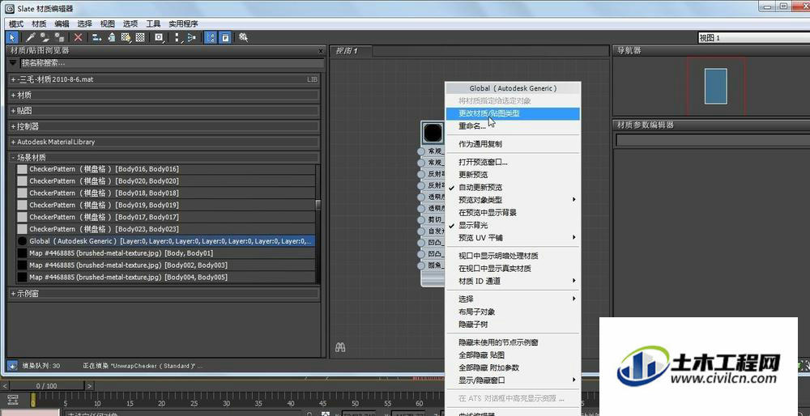Choose 更新预览 menu entry
810x416 pixels.
click(513, 175)
